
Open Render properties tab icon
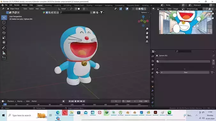point(153,61)
